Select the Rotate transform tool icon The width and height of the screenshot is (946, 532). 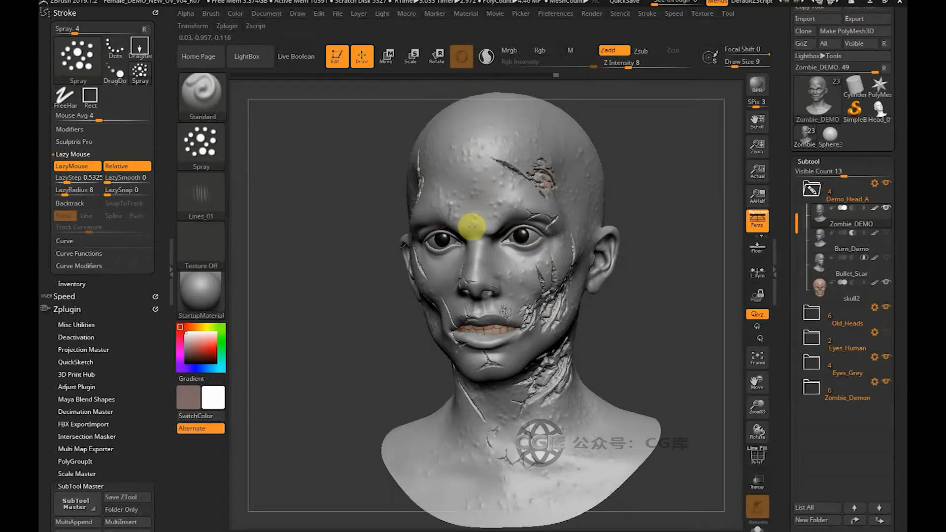(437, 56)
